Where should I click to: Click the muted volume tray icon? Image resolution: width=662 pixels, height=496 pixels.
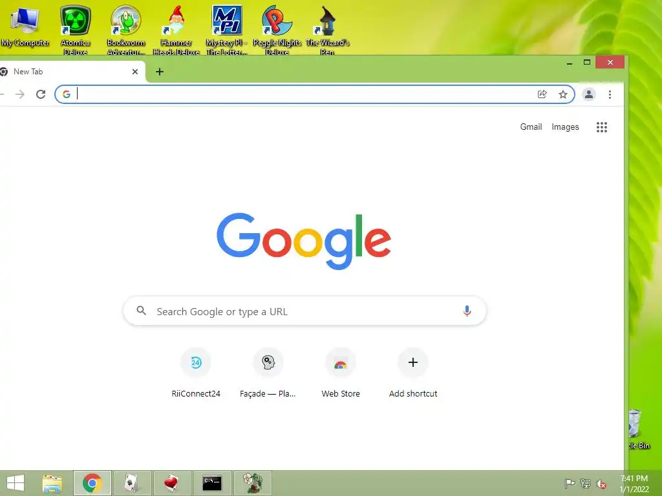click(601, 484)
